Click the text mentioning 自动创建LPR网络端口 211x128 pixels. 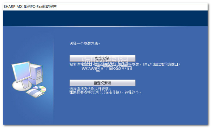pyautogui.click(x=124, y=64)
